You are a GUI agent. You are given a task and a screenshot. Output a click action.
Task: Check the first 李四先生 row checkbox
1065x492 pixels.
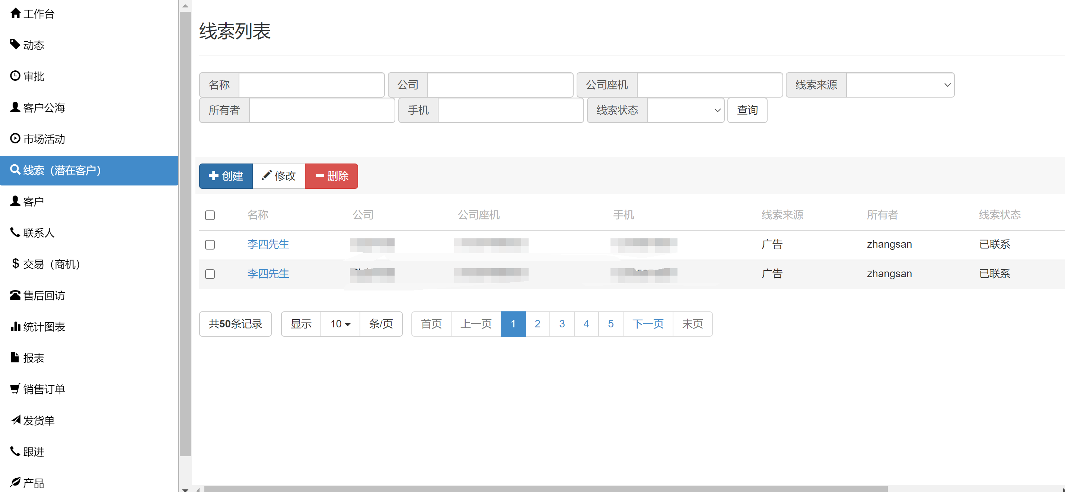[x=210, y=245]
